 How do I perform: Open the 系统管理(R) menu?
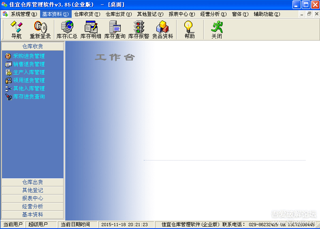pyautogui.click(x=24, y=14)
